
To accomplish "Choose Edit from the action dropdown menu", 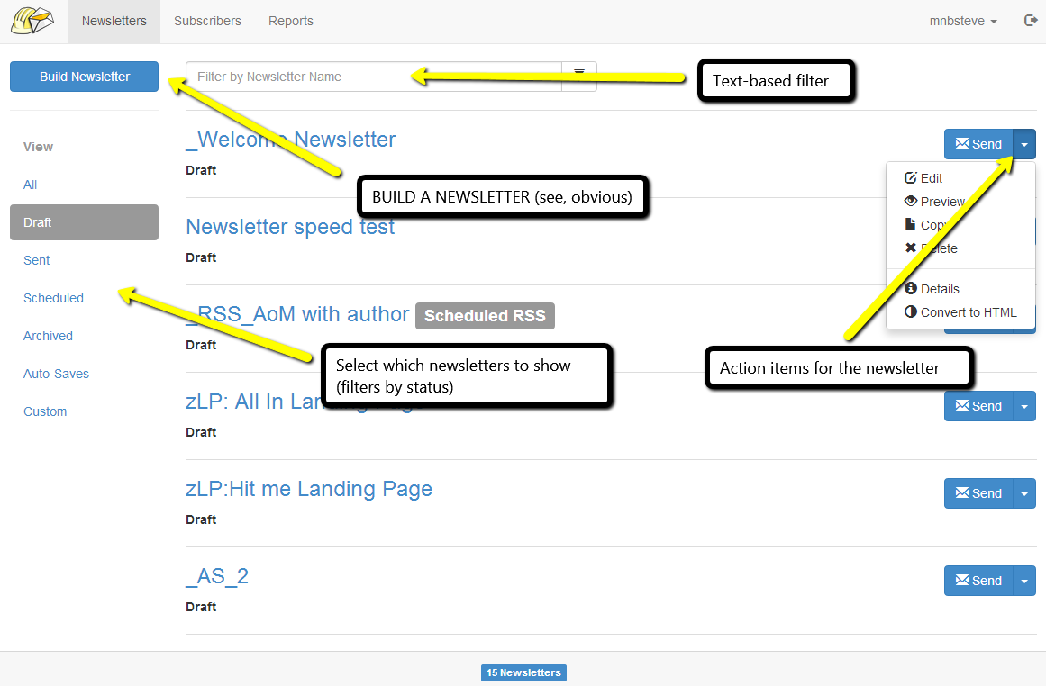I will (x=931, y=178).
